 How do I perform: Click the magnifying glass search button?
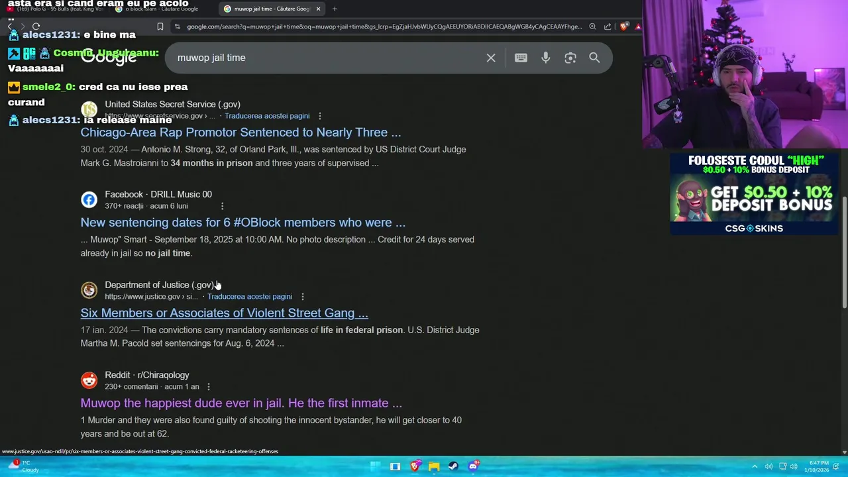(594, 58)
